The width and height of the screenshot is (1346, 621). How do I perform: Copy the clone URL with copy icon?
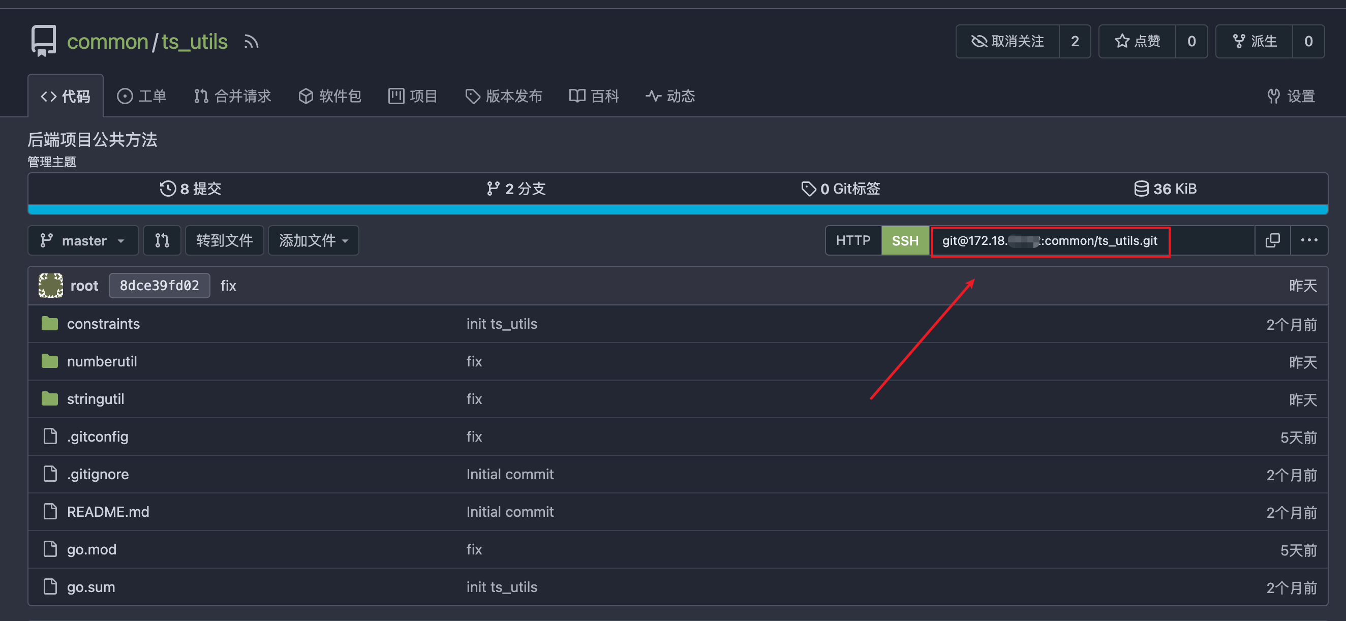coord(1272,240)
